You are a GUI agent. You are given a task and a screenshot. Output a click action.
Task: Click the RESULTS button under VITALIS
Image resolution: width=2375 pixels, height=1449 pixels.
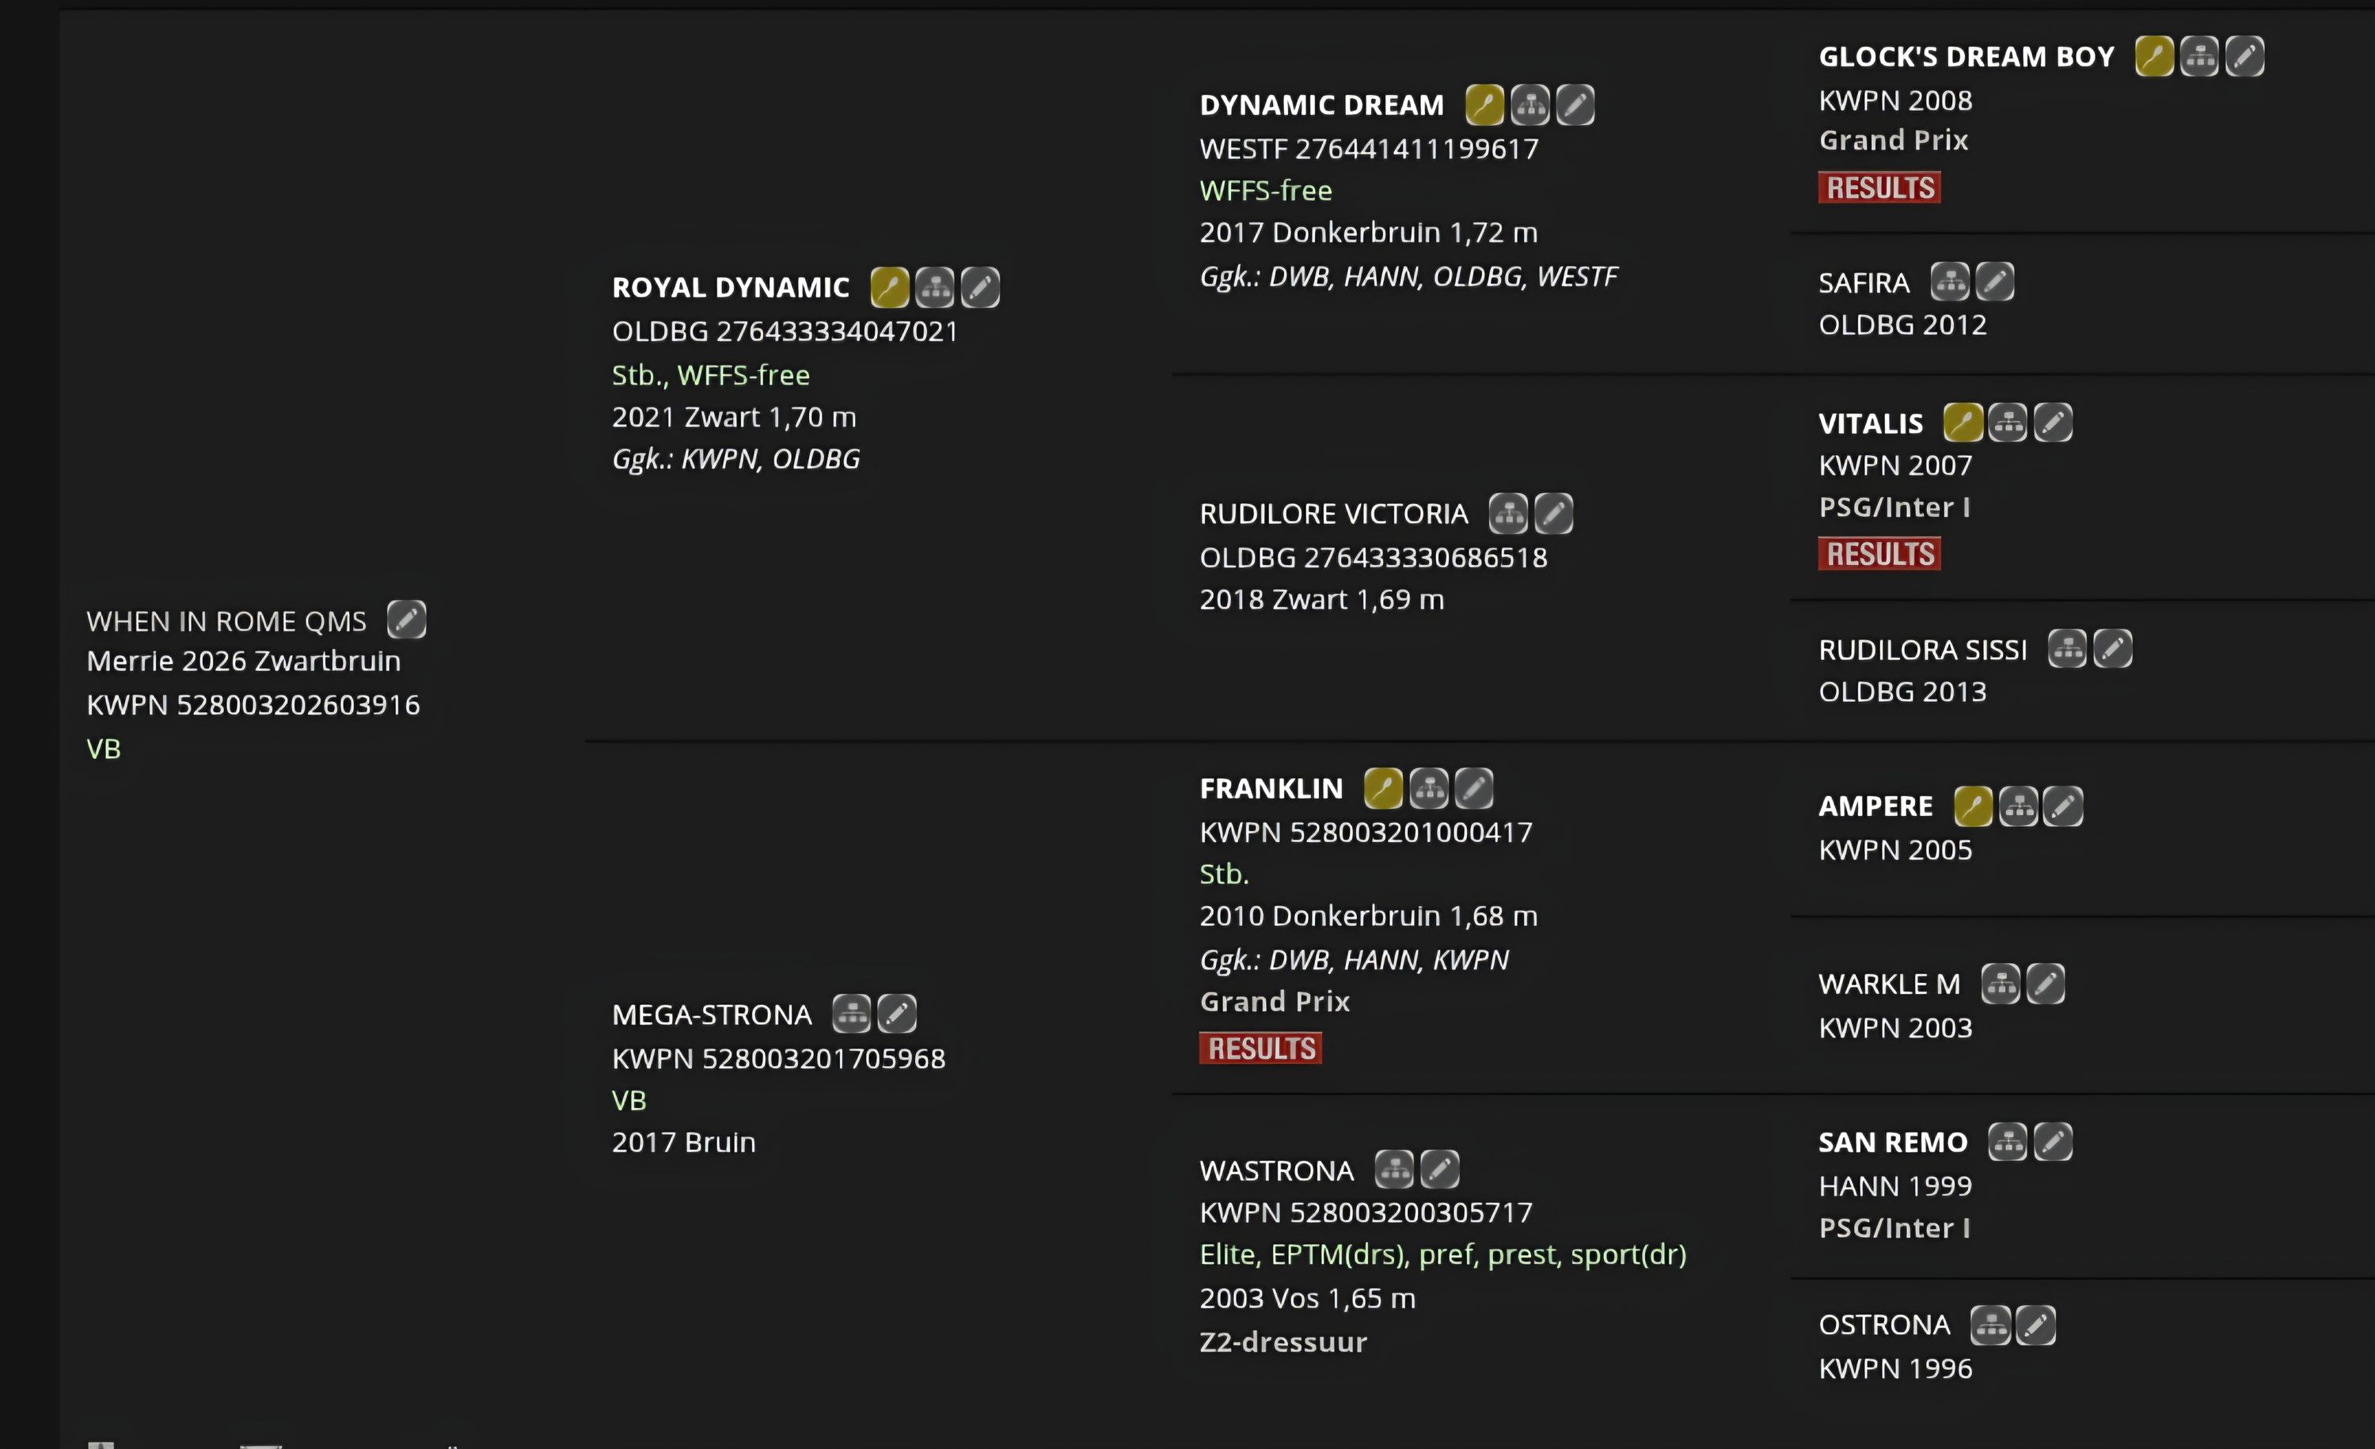1879,554
